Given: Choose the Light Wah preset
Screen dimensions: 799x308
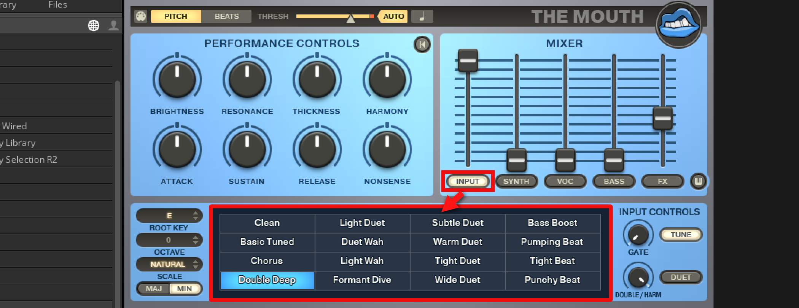Looking at the screenshot, I should pos(362,261).
